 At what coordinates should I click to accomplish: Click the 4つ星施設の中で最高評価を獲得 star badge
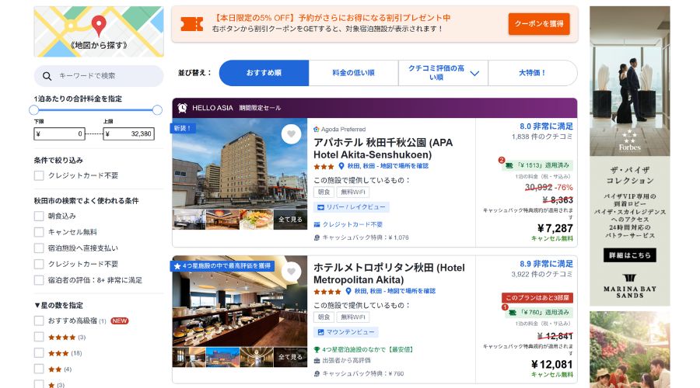click(x=222, y=266)
